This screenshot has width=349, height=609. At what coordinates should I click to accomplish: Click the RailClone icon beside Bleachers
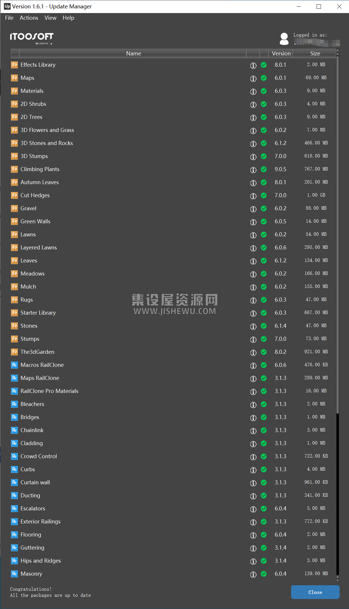click(x=14, y=404)
